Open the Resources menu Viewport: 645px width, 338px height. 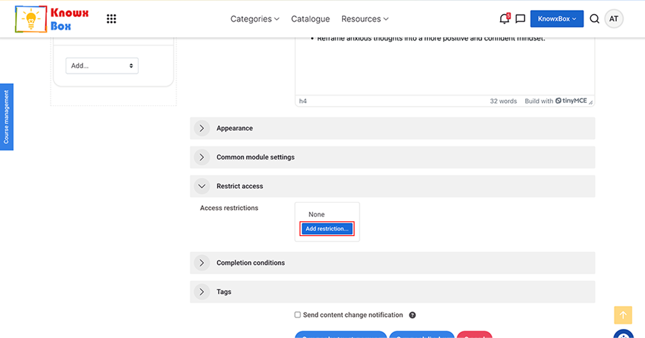pos(365,19)
